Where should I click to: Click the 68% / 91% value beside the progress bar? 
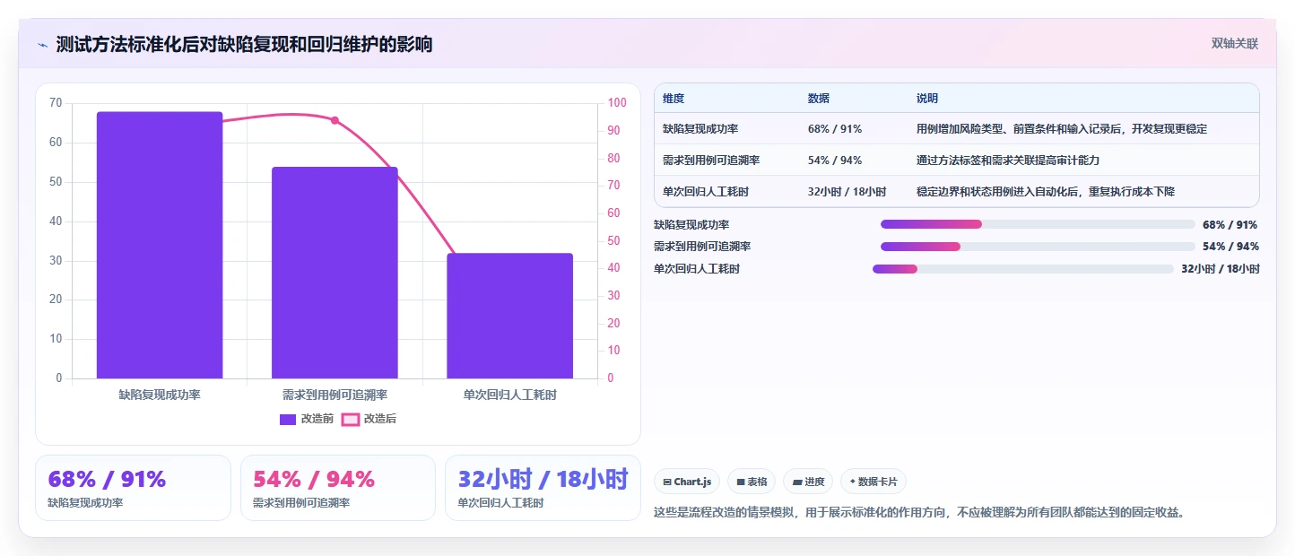(x=1230, y=224)
